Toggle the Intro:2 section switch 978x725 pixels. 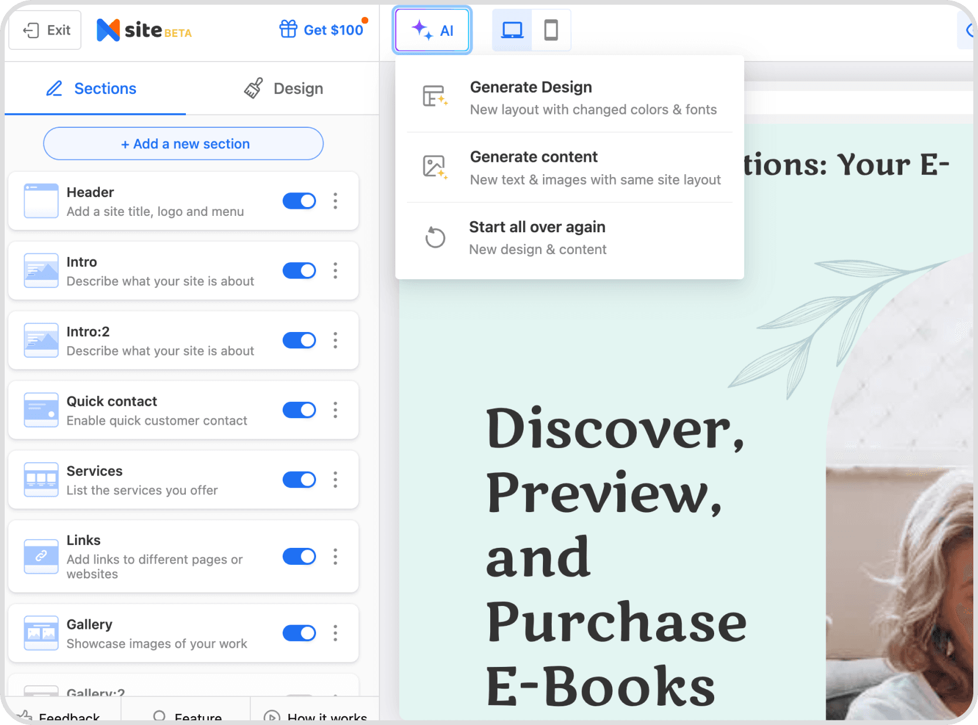click(x=299, y=340)
